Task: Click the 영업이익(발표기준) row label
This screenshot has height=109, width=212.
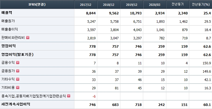Action: (x=18, y=54)
